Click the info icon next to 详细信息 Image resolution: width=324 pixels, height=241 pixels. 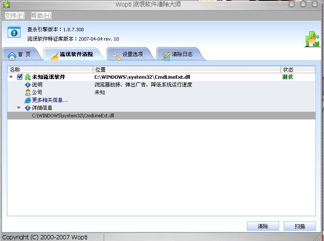click(x=28, y=108)
